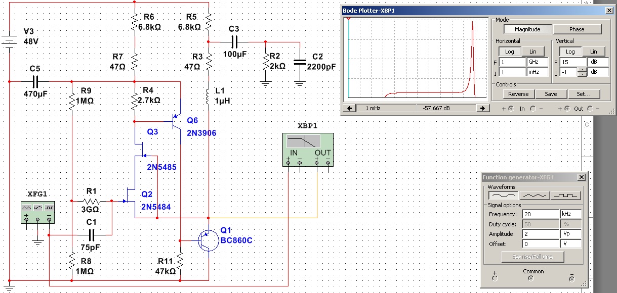617x293 pixels.
Task: Select the triangle waveform button
Action: 535,196
